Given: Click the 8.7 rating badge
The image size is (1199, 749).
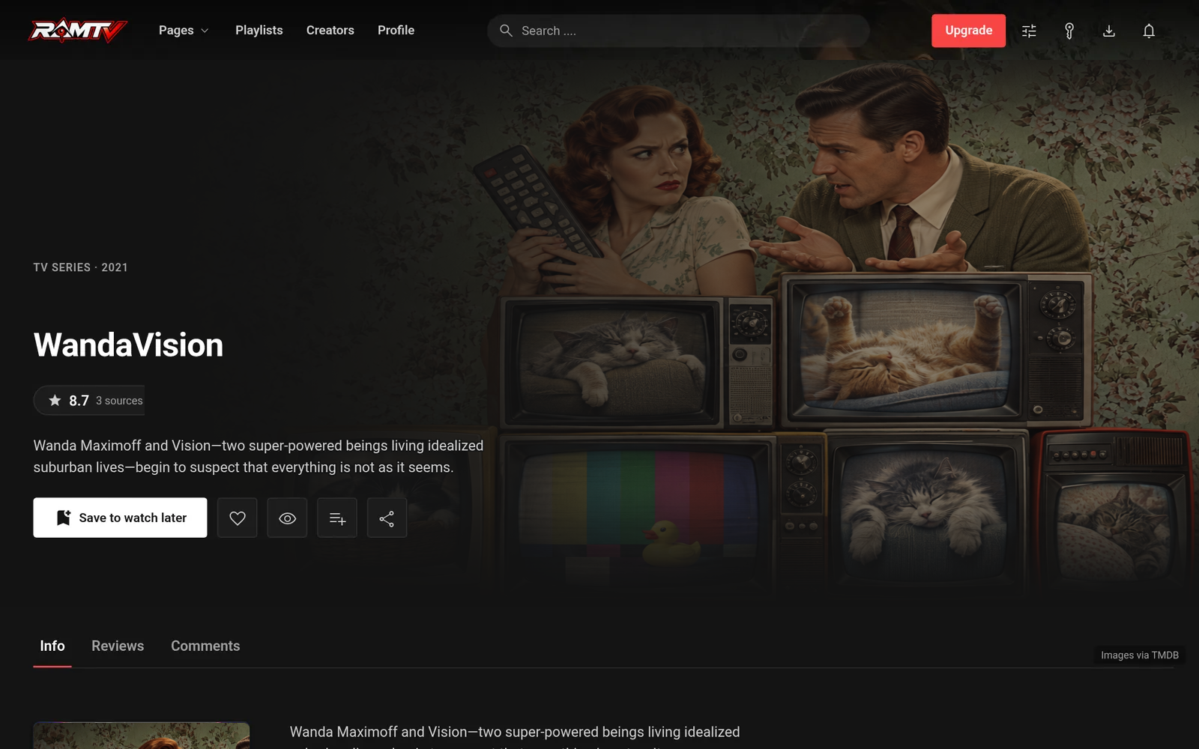Looking at the screenshot, I should coord(89,400).
